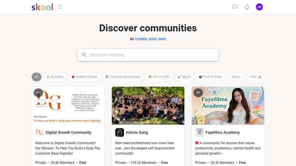Filter by Personal development
296x166 pixels.
click(x=123, y=77)
